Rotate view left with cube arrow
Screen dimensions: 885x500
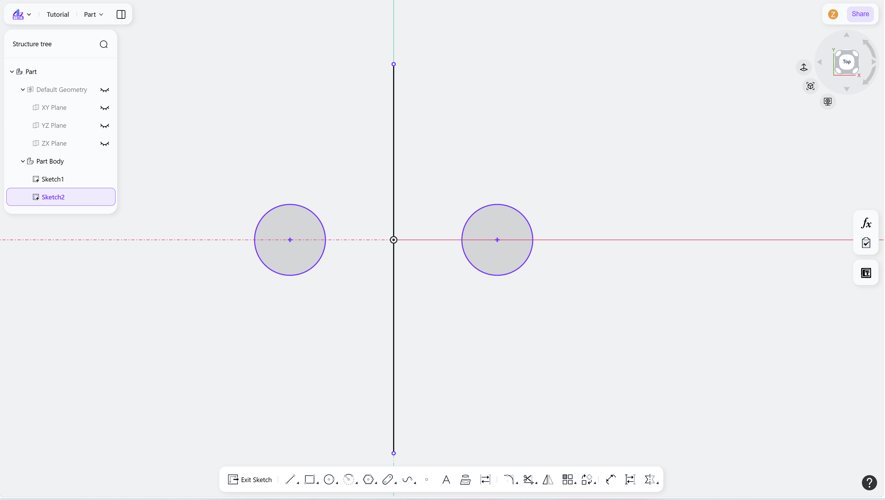[x=820, y=62]
